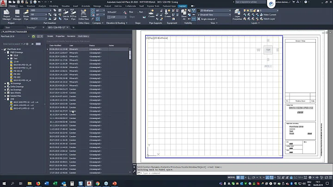
Task: Open the Data Manager tool
Action: click(x=17, y=14)
